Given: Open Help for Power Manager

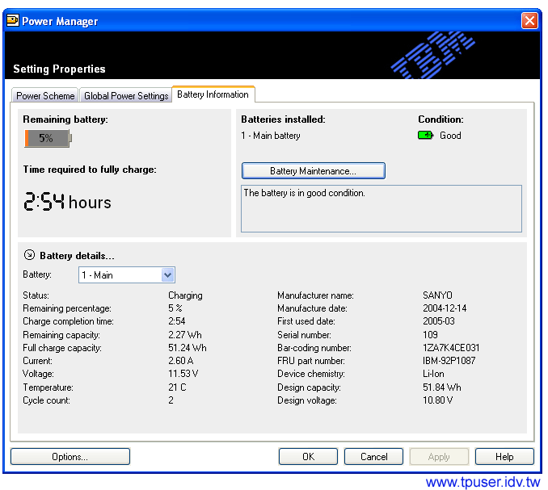Looking at the screenshot, I should pyautogui.click(x=504, y=457).
